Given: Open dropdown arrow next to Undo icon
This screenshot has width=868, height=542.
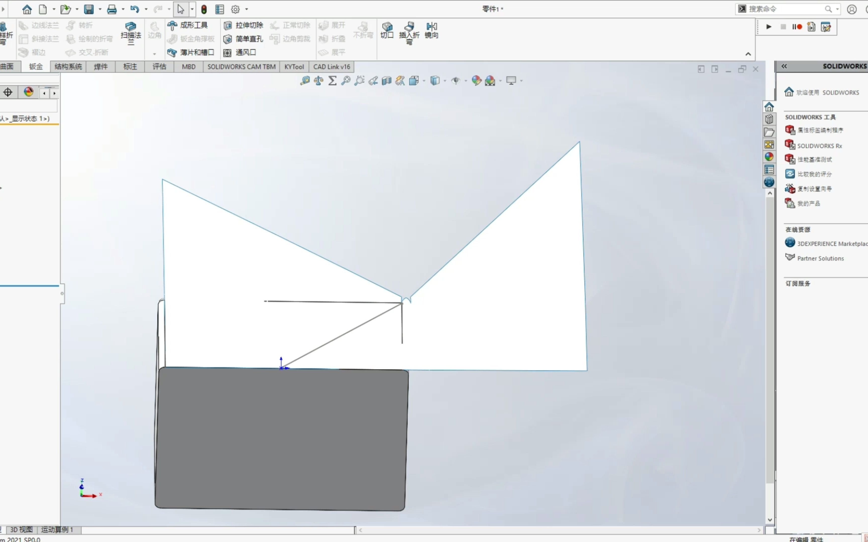Looking at the screenshot, I should (146, 9).
